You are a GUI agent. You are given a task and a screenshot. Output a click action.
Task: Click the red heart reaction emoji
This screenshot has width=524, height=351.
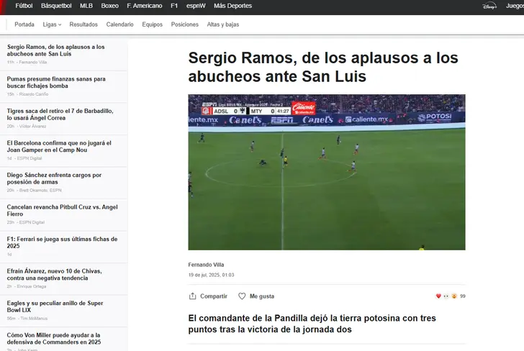click(438, 296)
